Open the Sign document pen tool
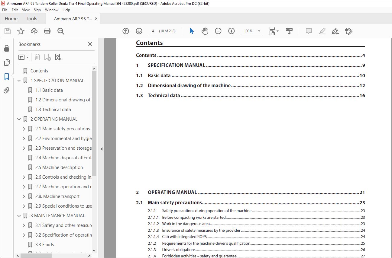 pyautogui.click(x=335, y=31)
